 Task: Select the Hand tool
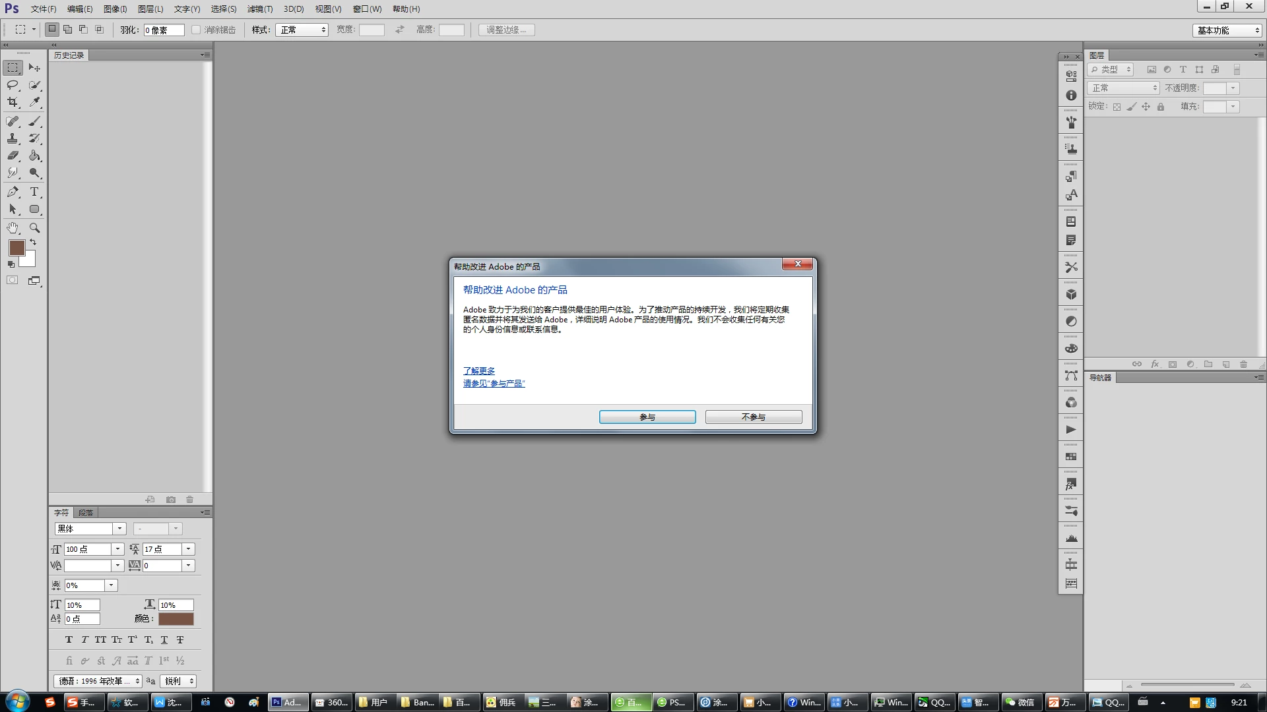click(x=13, y=228)
